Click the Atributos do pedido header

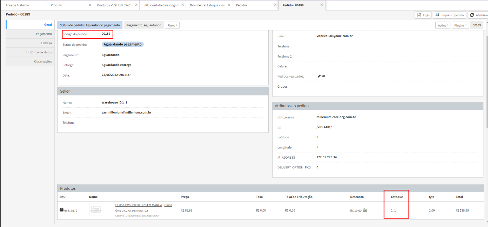coord(378,106)
